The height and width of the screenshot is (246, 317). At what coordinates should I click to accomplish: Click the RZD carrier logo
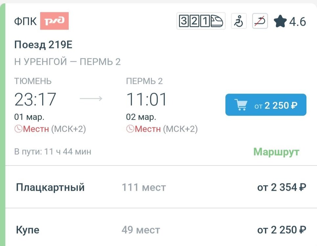click(x=54, y=21)
